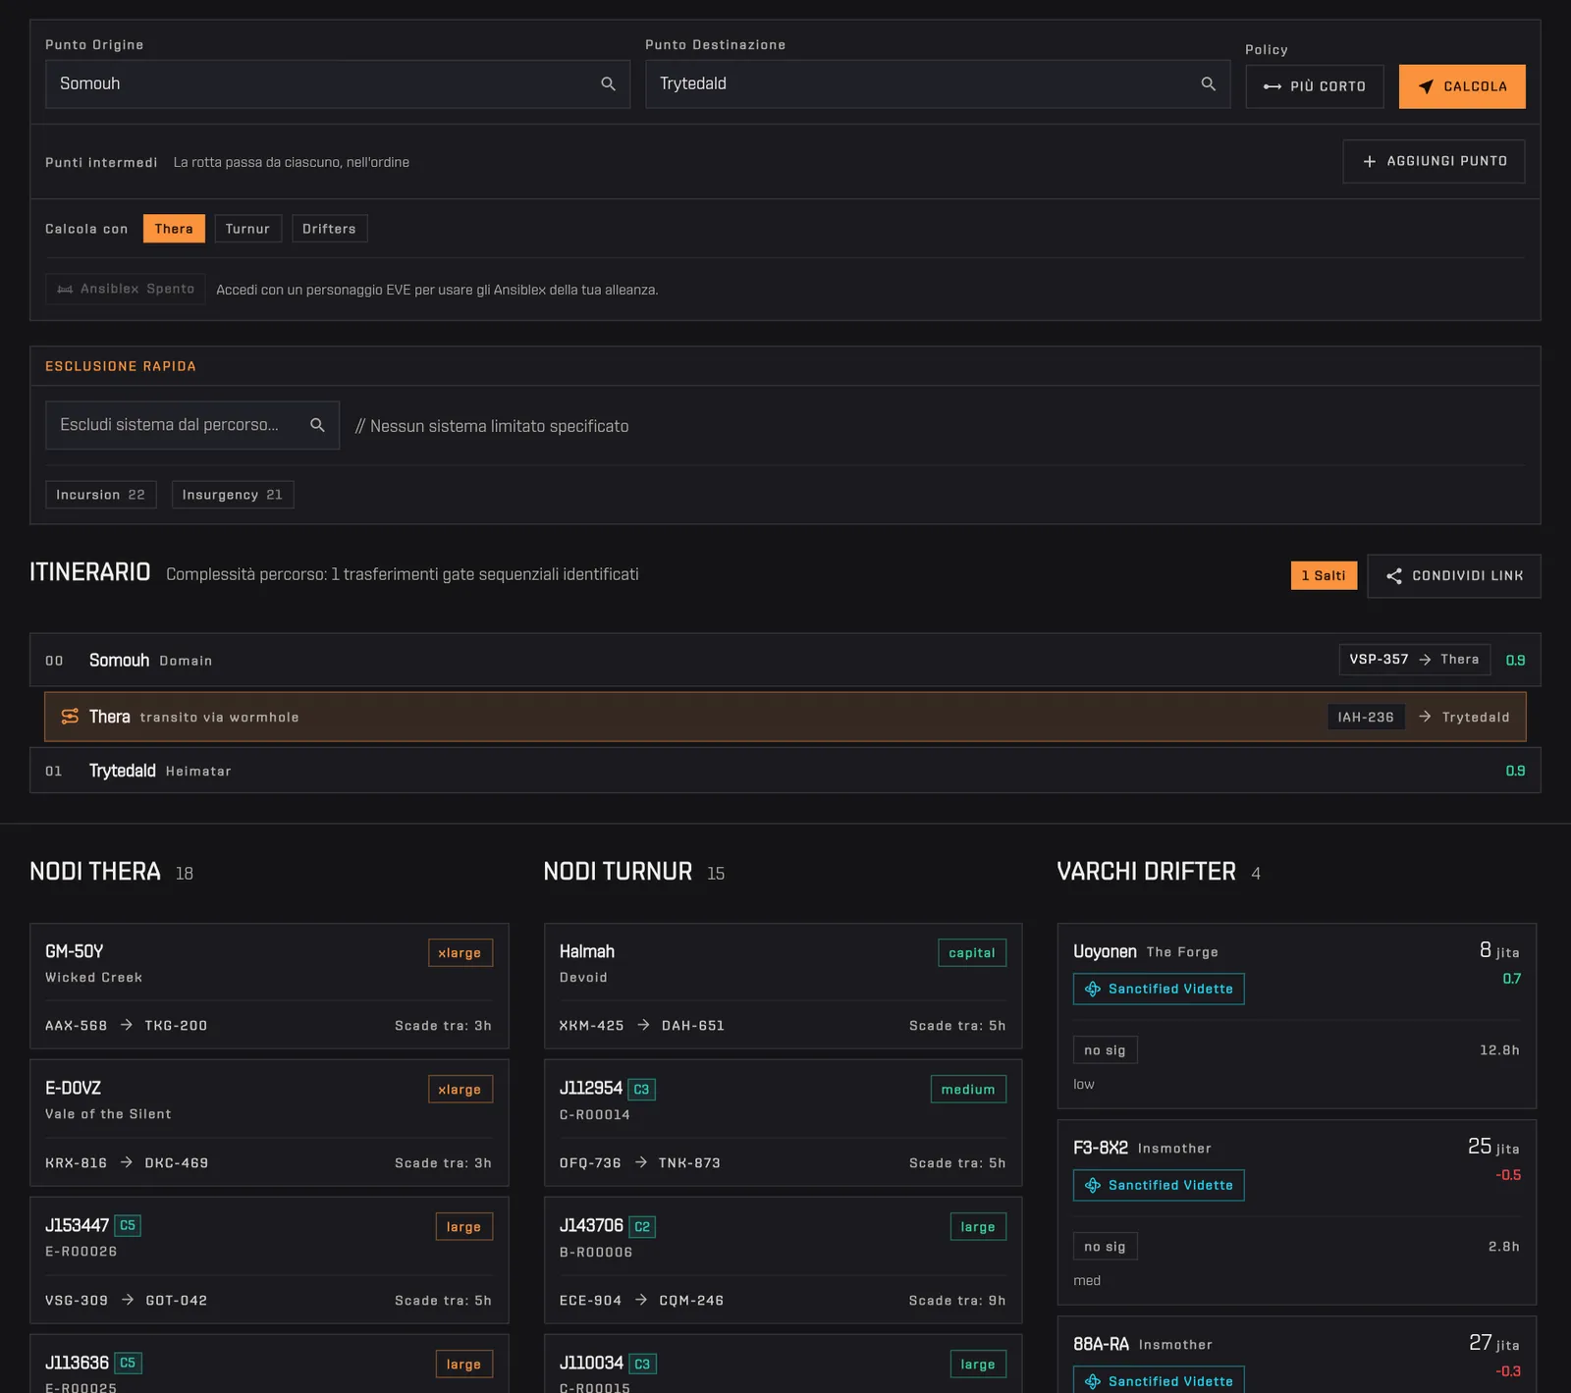Click the capital size tag on Halmah
Screen dimensions: 1571x1393
tap(972, 953)
